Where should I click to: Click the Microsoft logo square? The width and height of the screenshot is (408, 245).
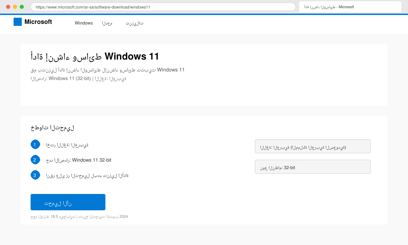pos(18,22)
